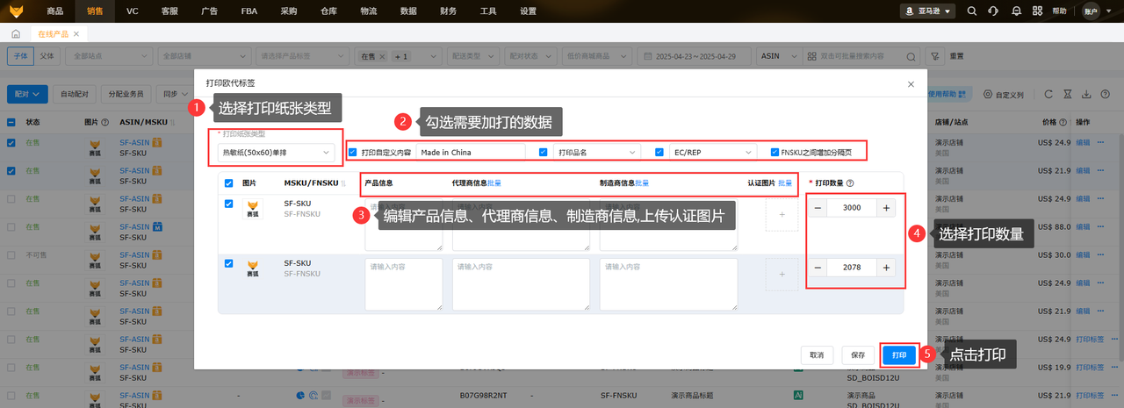This screenshot has height=408, width=1124.
Task: Open the 广告 menu
Action: (209, 11)
